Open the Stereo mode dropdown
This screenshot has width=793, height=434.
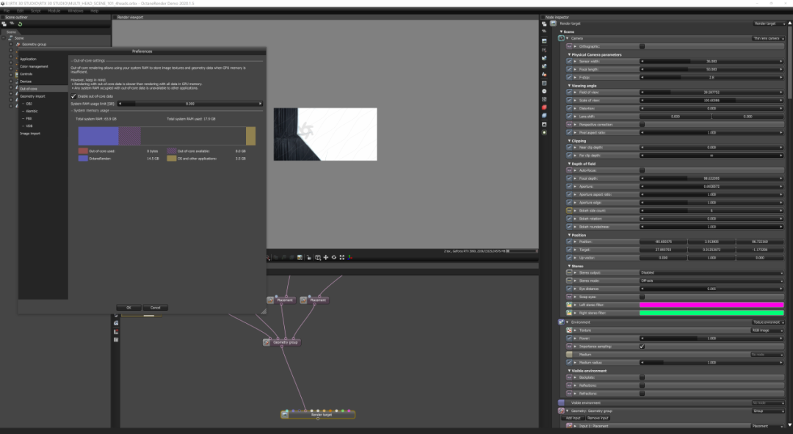coord(711,281)
